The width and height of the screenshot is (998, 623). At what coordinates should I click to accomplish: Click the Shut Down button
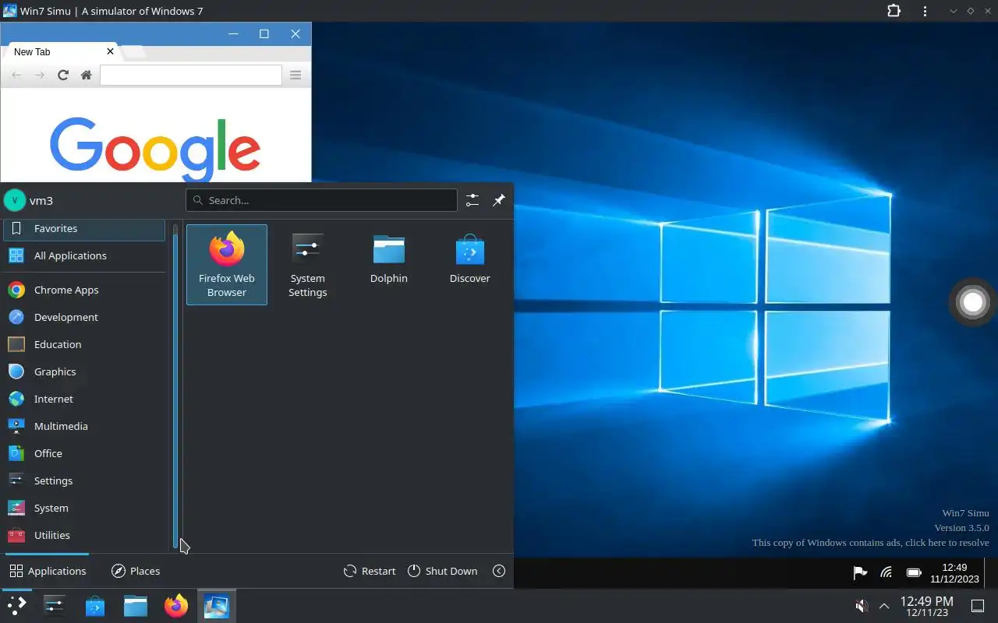(442, 571)
